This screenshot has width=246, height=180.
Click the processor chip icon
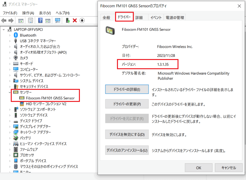16,155
